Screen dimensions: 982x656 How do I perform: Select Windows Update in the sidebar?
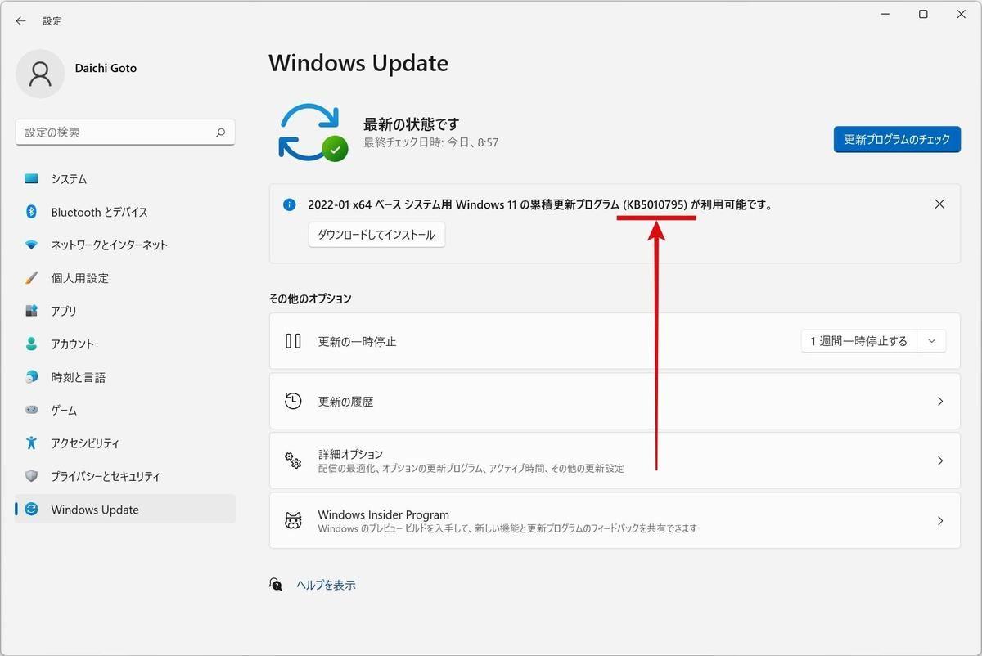[125, 510]
